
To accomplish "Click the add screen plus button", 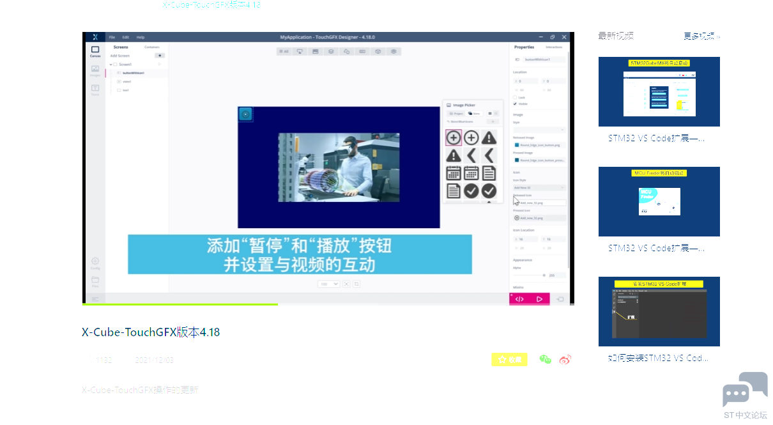I will click(x=160, y=56).
